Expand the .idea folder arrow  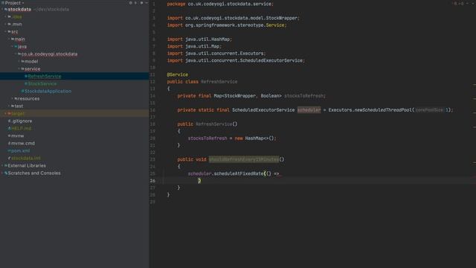[x=6, y=16]
